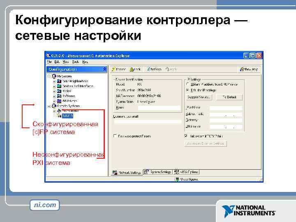Select the My System globe icon
Screen dimensions: 296x222
[x=54, y=76]
